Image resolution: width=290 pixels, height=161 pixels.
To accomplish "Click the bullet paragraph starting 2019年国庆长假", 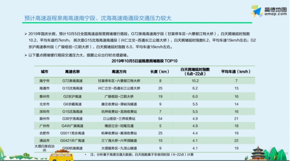I will (142, 40).
